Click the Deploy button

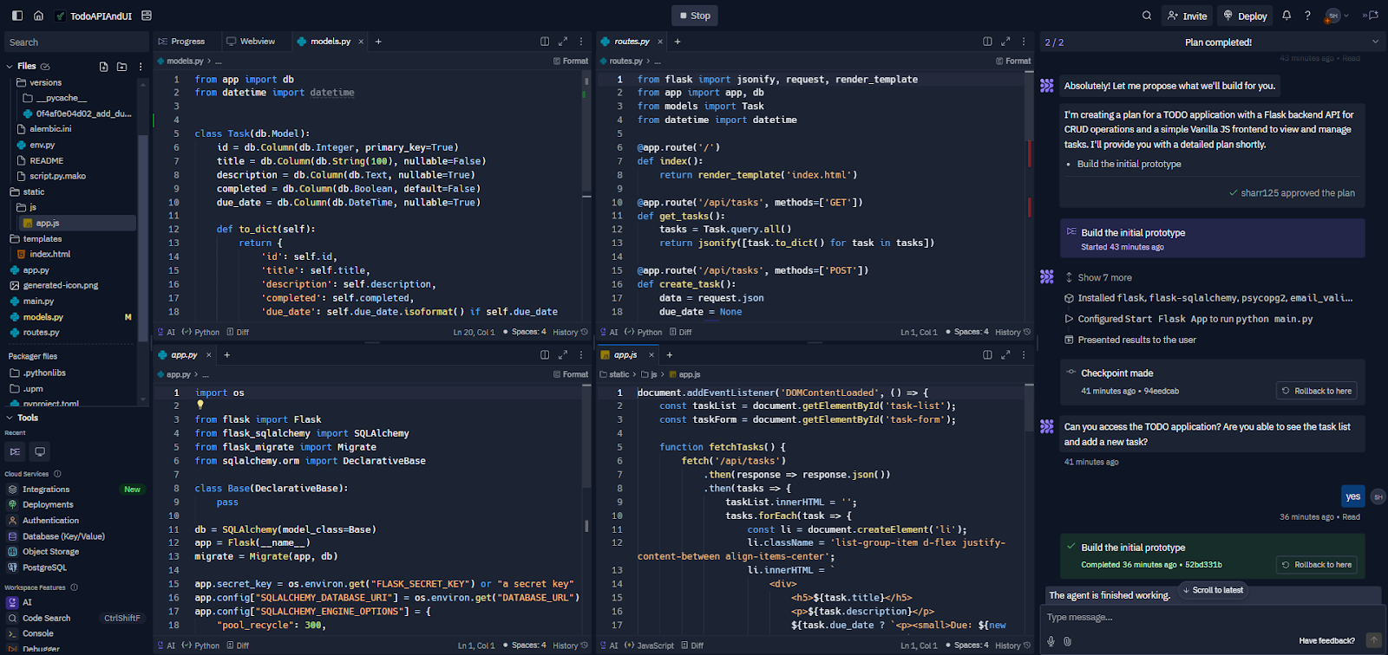tap(1245, 16)
